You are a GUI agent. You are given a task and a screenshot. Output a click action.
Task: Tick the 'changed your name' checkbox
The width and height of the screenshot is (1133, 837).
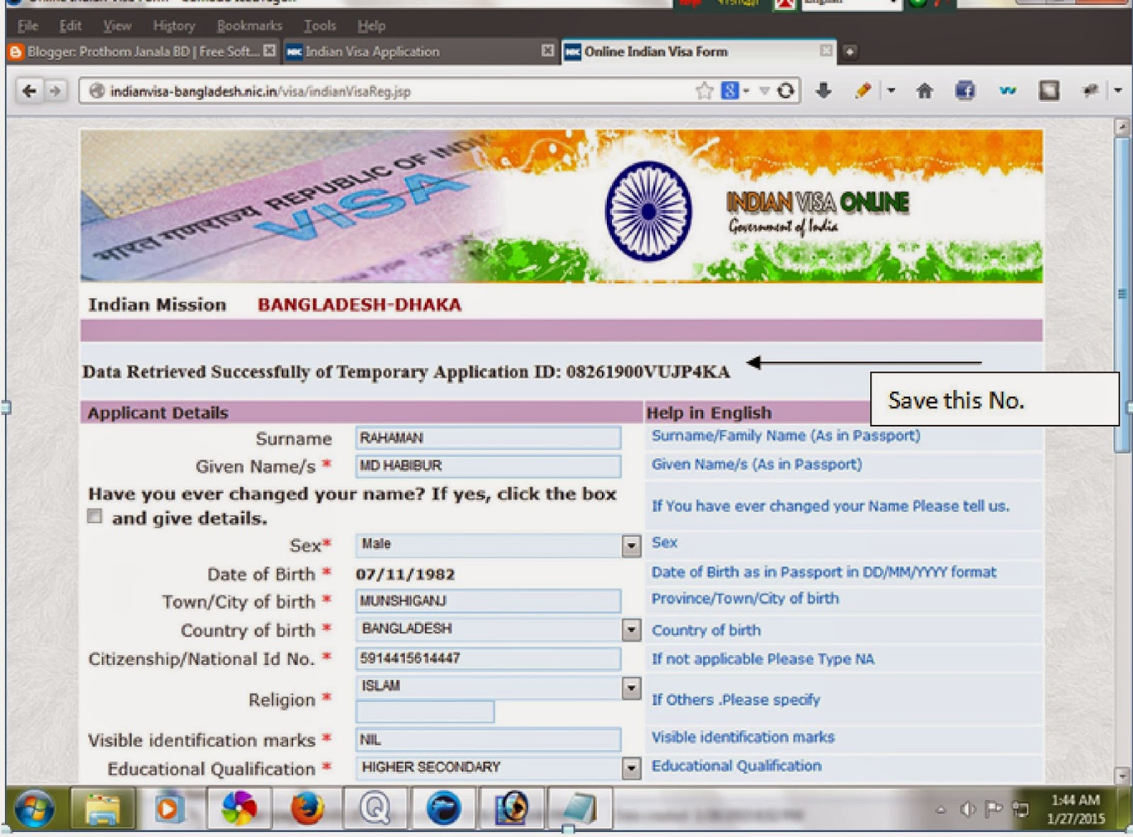[94, 517]
